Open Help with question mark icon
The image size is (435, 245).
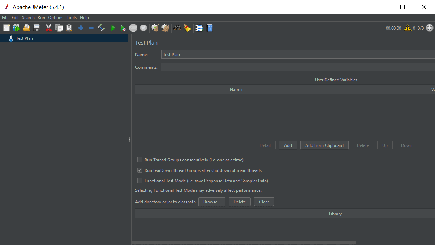pyautogui.click(x=210, y=28)
